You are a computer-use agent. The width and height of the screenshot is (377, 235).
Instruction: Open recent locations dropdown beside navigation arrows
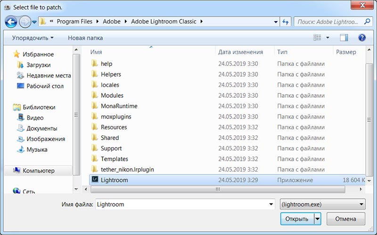point(34,22)
